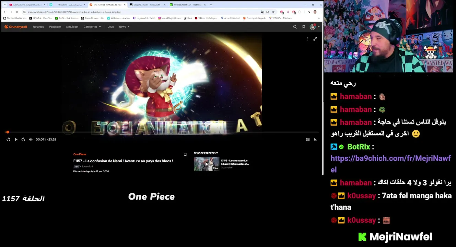Switch to the WitAnime browser tab
This screenshot has width=456, height=247.
coord(67,5)
